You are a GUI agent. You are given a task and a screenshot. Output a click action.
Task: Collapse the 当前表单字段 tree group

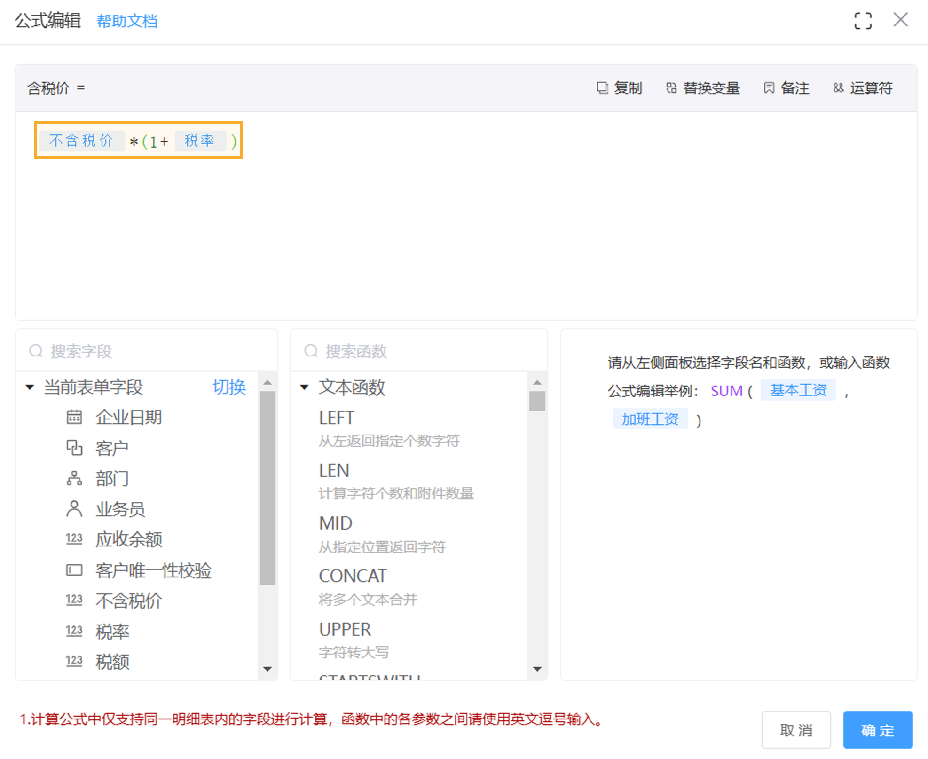(x=30, y=387)
